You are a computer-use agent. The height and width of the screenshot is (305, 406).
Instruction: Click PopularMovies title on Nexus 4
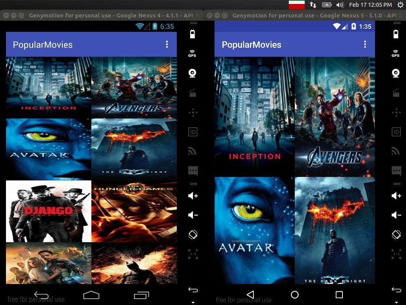coord(43,45)
